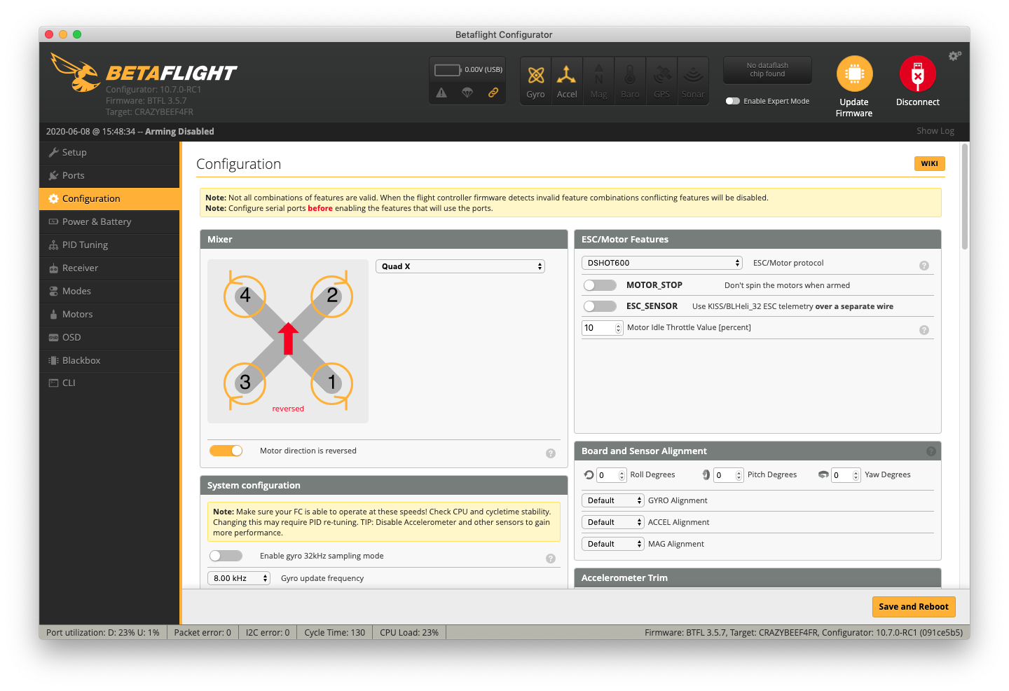This screenshot has height=691, width=1009.
Task: Click the pitch rotation icon
Action: click(x=706, y=474)
